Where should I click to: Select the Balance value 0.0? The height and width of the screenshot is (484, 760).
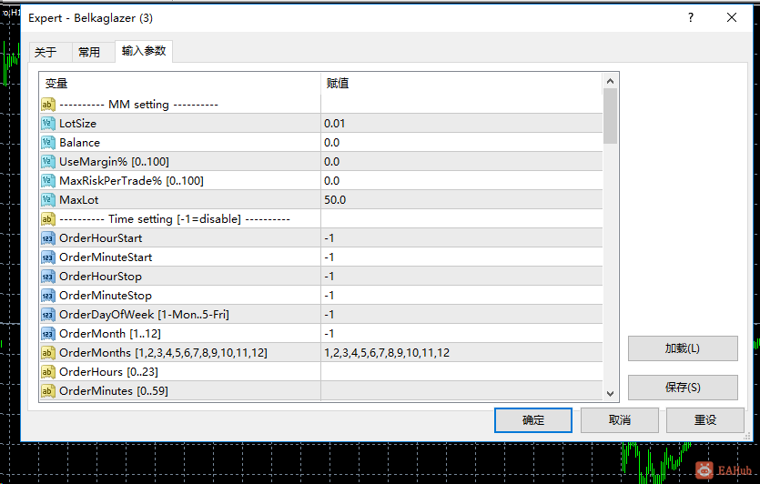(332, 143)
